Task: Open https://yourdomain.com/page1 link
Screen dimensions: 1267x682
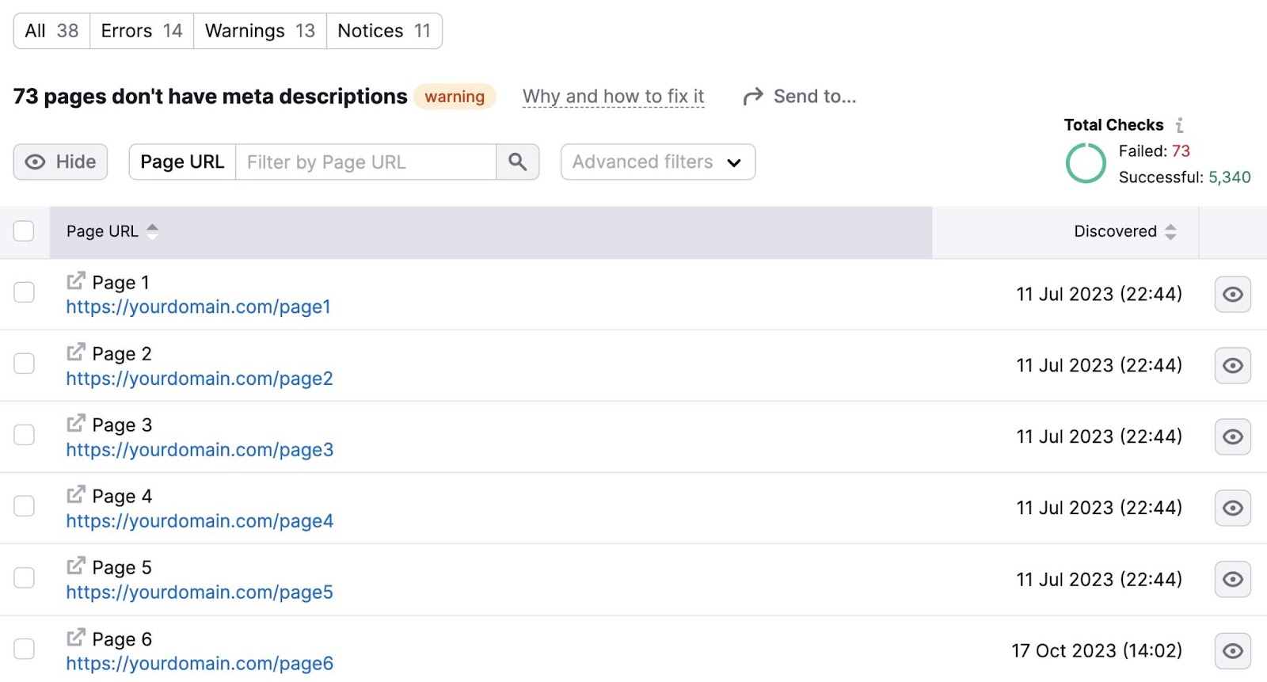Action: pos(198,307)
